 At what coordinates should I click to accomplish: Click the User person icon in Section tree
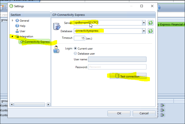pyautogui.click(x=17, y=31)
